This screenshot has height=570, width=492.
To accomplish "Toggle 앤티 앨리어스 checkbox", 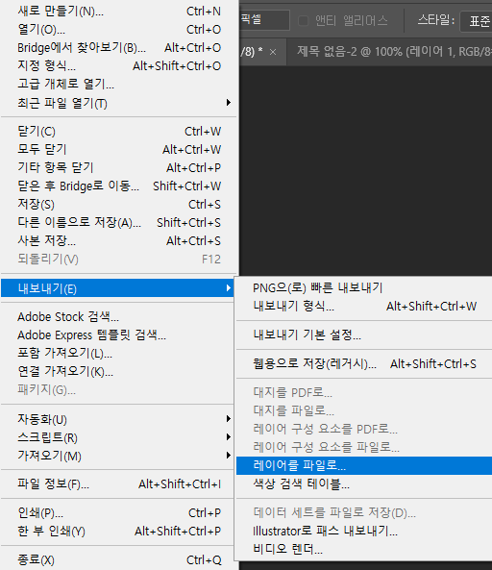I will click(x=303, y=21).
